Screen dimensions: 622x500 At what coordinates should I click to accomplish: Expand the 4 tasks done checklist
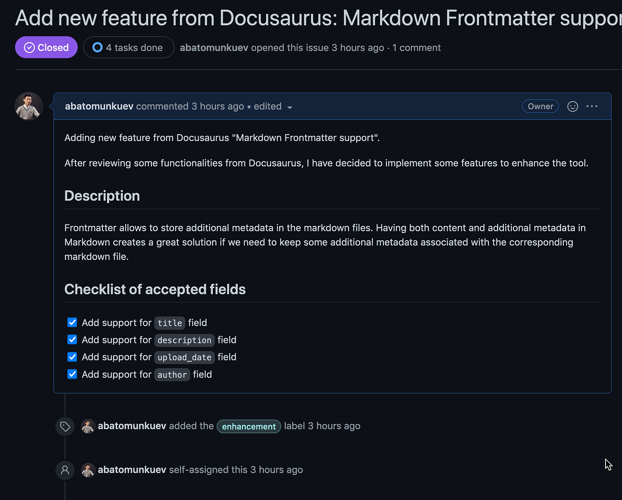tap(128, 47)
